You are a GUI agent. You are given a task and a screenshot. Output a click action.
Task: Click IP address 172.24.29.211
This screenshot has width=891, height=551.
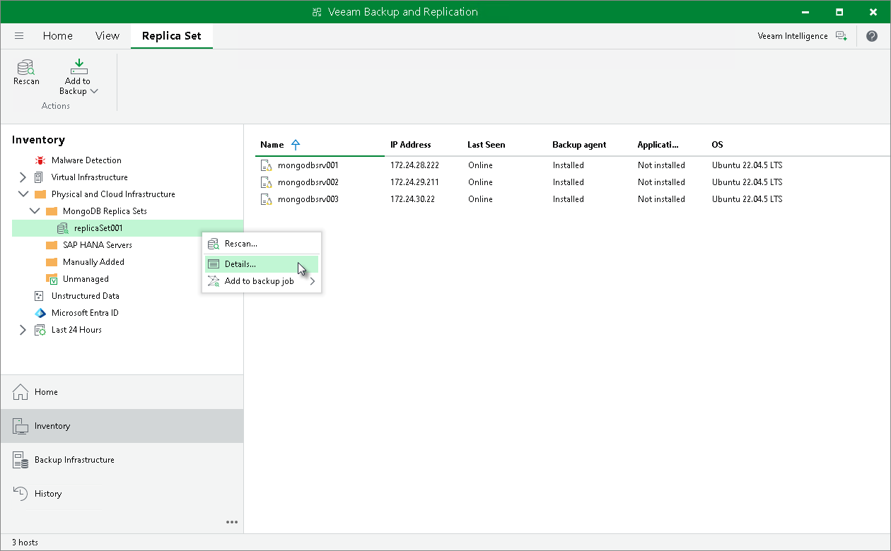pyautogui.click(x=414, y=182)
